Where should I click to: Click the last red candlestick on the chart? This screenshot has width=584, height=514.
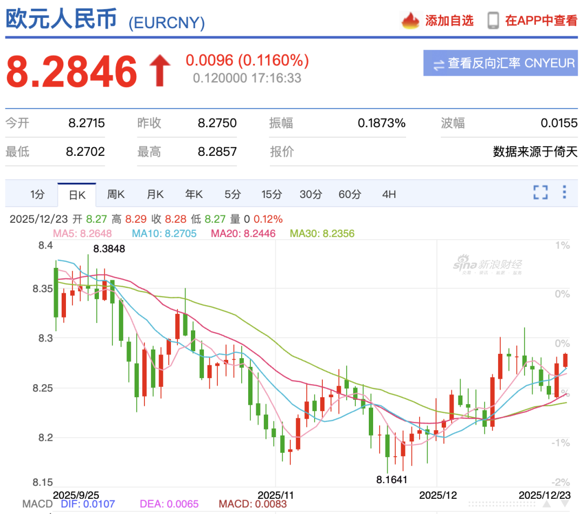(x=565, y=360)
